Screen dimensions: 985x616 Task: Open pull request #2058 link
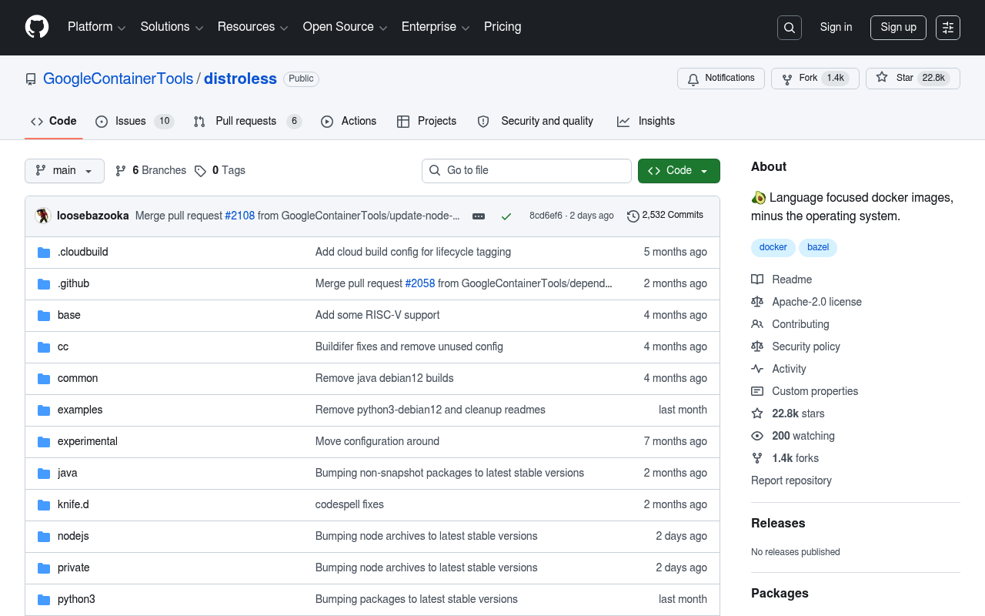pos(420,283)
